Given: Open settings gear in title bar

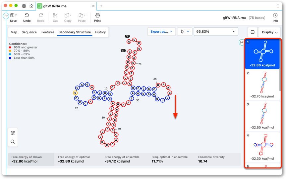Looking at the screenshot, I should point(24,6).
